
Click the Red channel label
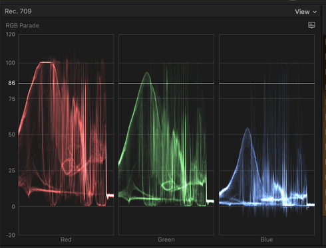[x=66, y=239]
